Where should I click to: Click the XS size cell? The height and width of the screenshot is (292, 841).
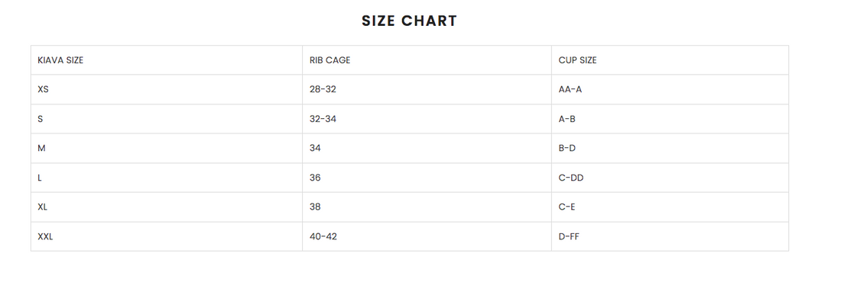(x=167, y=89)
